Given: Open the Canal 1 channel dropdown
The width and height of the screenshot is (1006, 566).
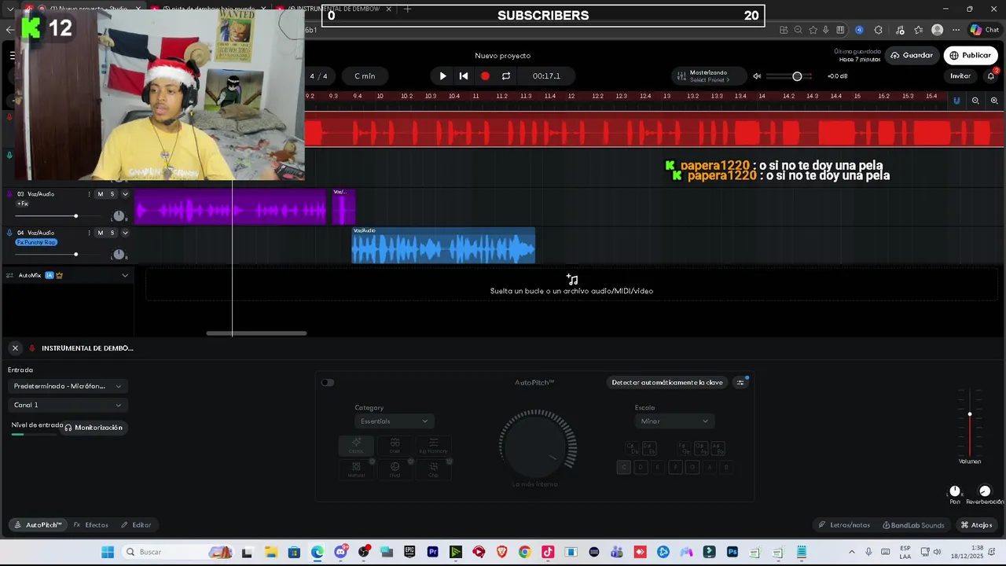Looking at the screenshot, I should 68,405.
